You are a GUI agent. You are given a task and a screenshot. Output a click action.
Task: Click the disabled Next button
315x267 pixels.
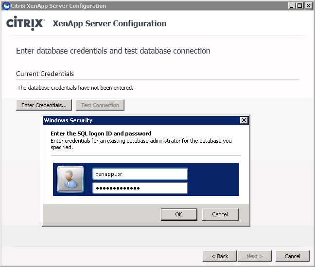coord(255,256)
